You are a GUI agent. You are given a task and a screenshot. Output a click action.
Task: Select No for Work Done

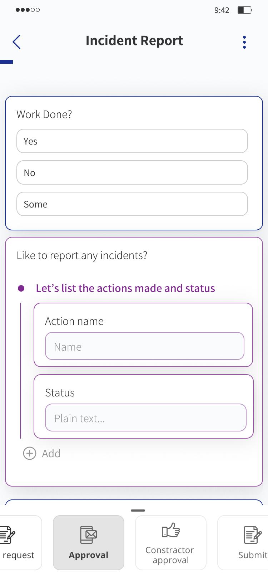click(x=132, y=172)
